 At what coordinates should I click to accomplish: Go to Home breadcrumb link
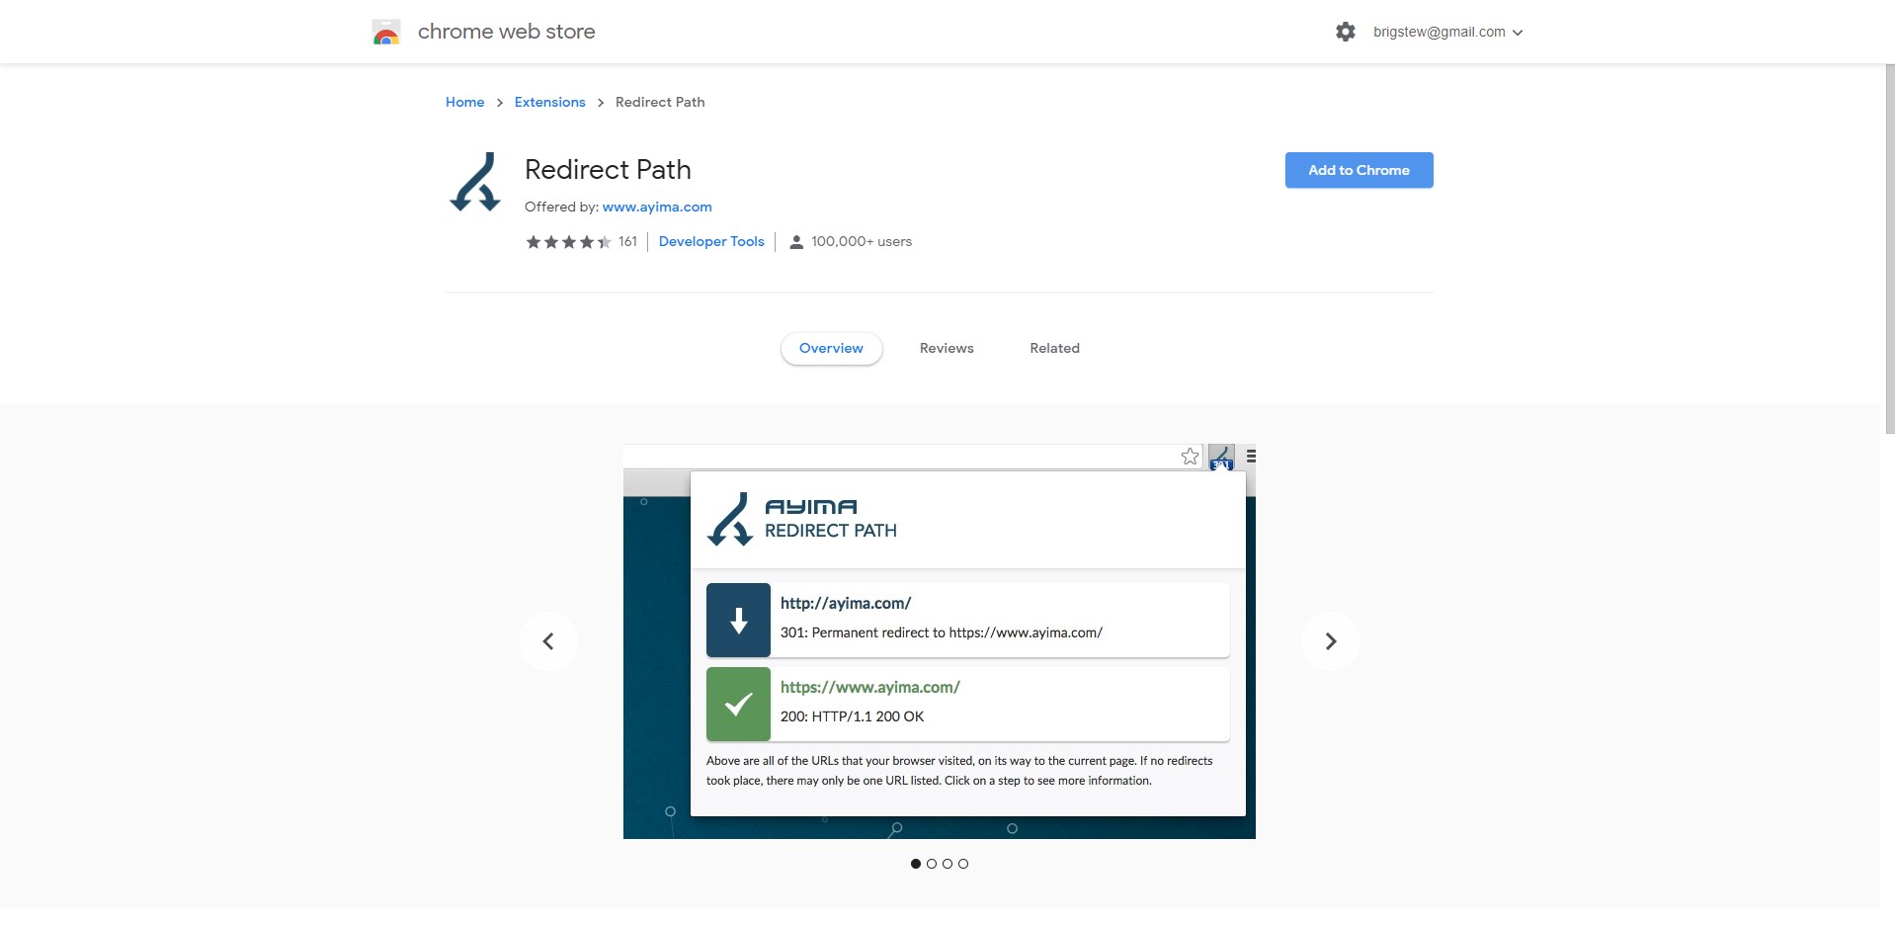point(464,102)
